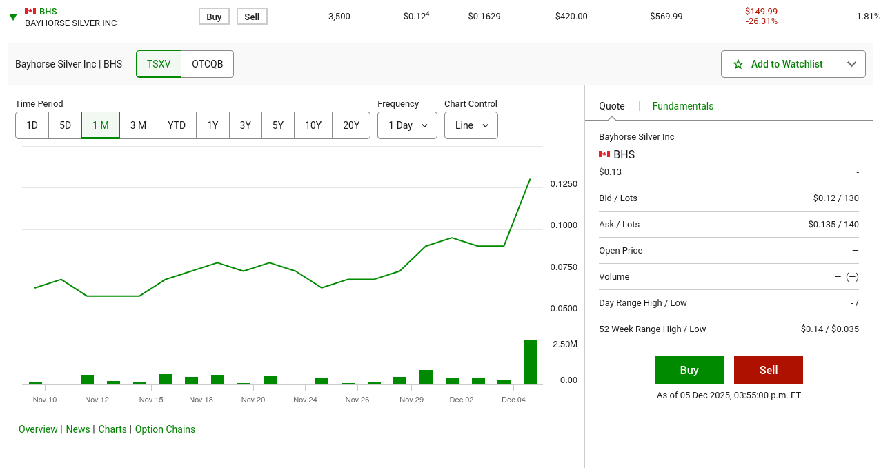This screenshot has width=890, height=474.
Task: Open the Frequency 1 Day dropdown
Action: [x=407, y=125]
